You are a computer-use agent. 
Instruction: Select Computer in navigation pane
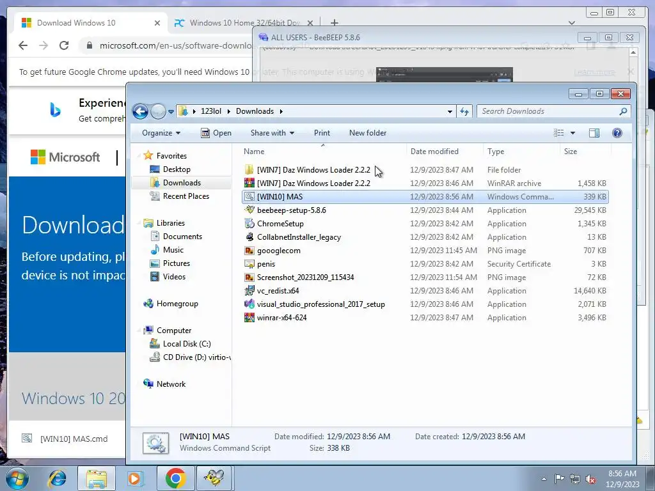point(168,331)
